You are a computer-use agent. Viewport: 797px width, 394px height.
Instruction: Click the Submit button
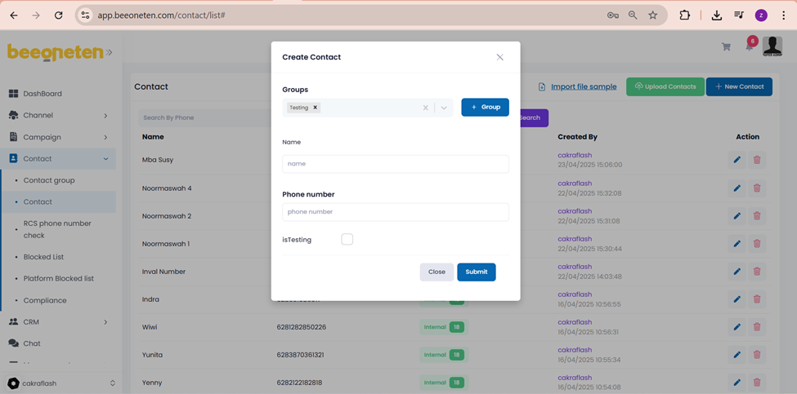pyautogui.click(x=476, y=272)
